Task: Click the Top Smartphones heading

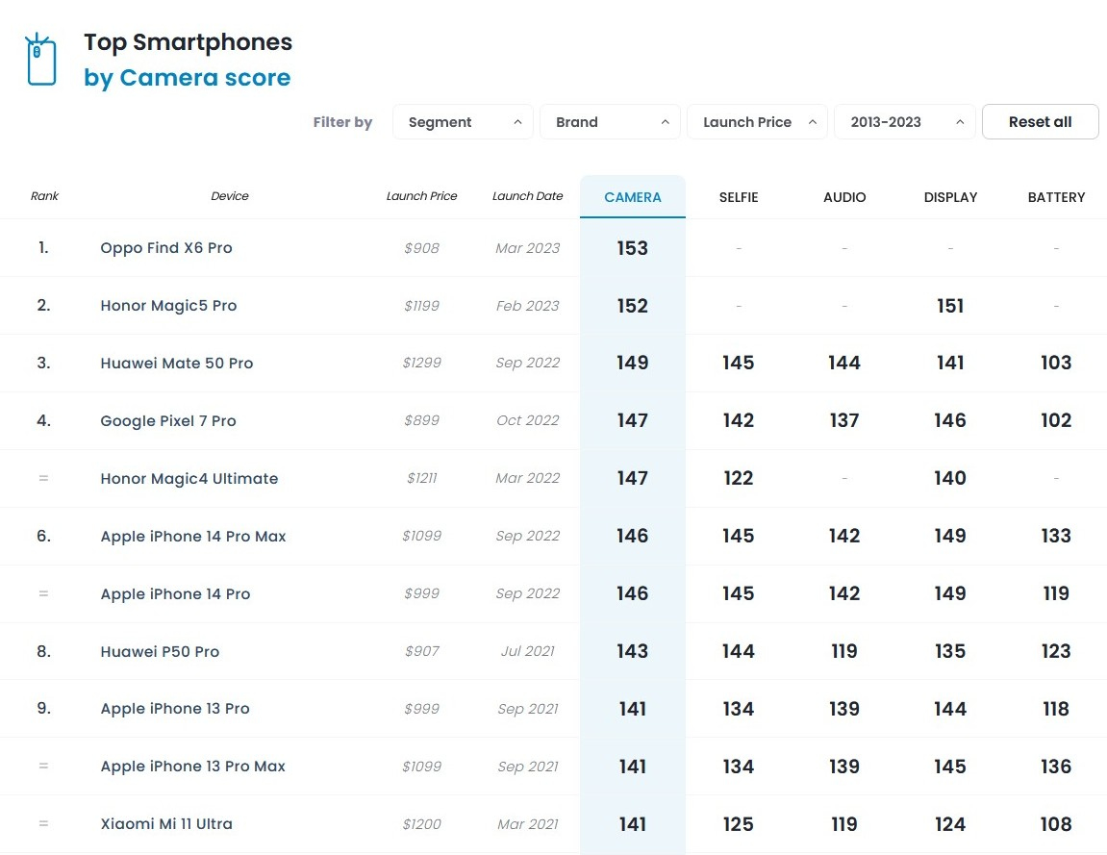Action: [188, 42]
